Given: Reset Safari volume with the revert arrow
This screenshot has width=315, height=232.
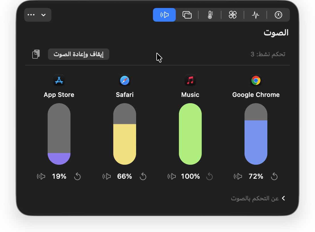Looking at the screenshot, I should [x=143, y=176].
